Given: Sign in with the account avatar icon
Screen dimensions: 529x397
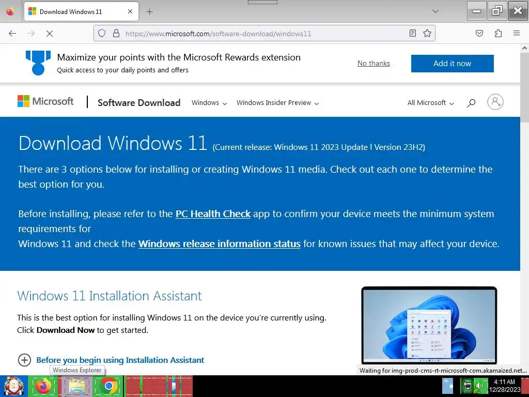Looking at the screenshot, I should [x=495, y=102].
